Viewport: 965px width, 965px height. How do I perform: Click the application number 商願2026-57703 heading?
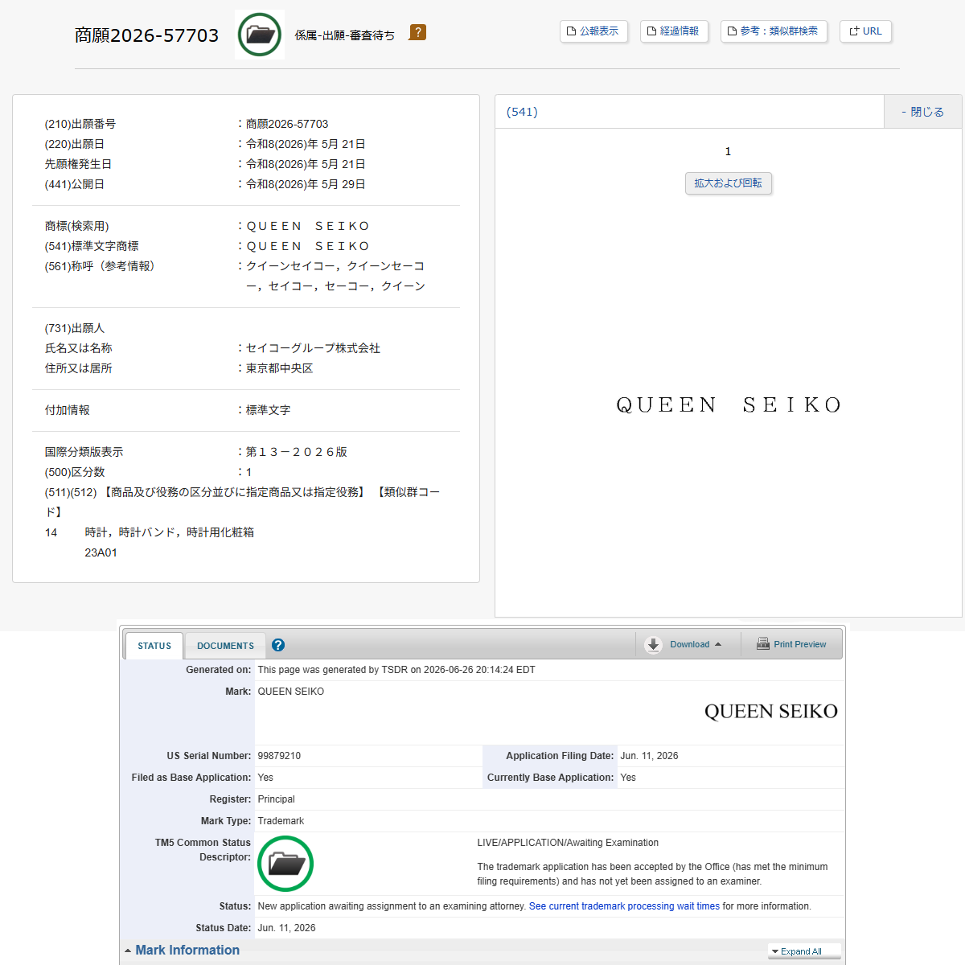(147, 35)
